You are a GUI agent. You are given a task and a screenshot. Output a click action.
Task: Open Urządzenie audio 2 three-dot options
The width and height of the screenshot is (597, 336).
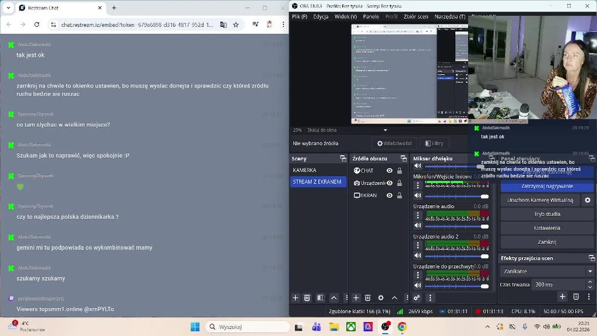418,245
